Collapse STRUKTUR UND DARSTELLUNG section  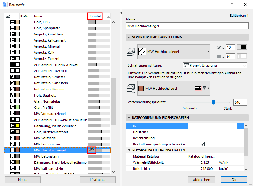coord(129,37)
